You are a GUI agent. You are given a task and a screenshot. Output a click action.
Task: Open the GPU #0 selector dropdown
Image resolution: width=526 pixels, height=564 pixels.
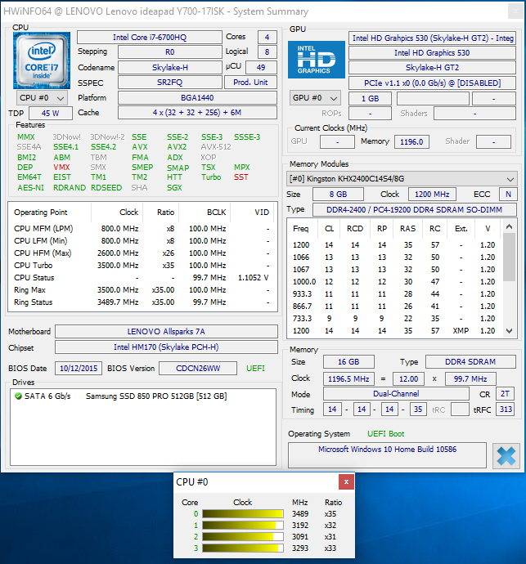315,98
